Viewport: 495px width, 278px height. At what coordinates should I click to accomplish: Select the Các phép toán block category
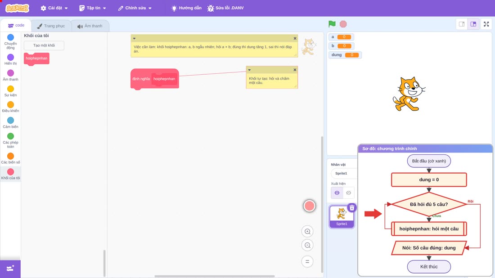tap(10, 140)
